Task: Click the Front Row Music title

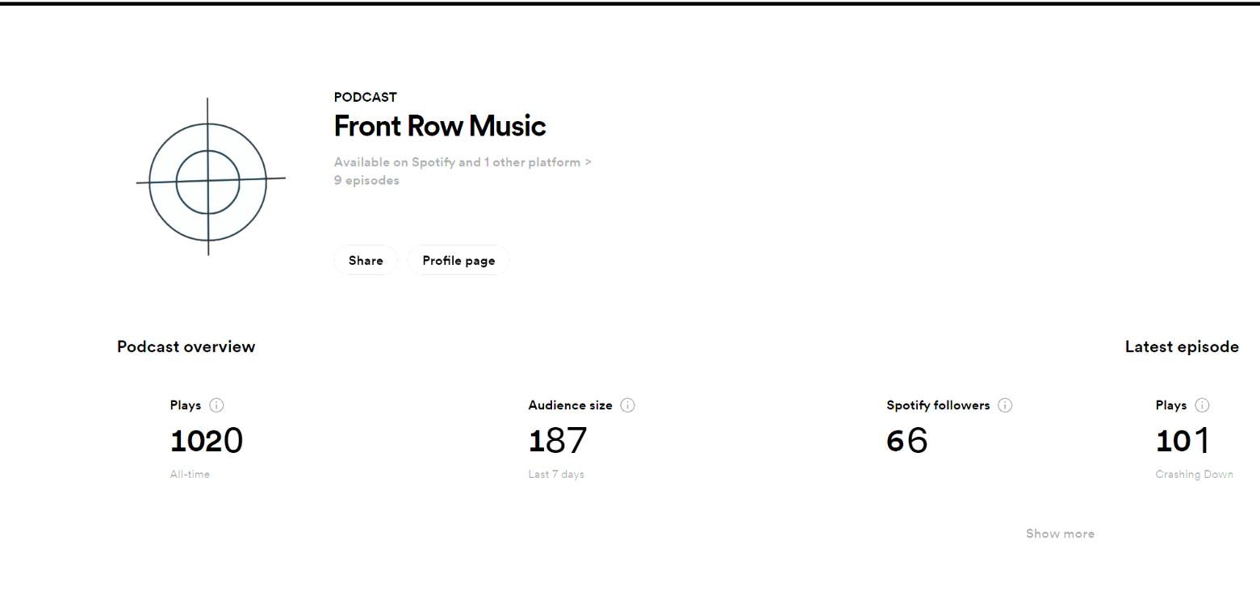Action: [x=440, y=126]
